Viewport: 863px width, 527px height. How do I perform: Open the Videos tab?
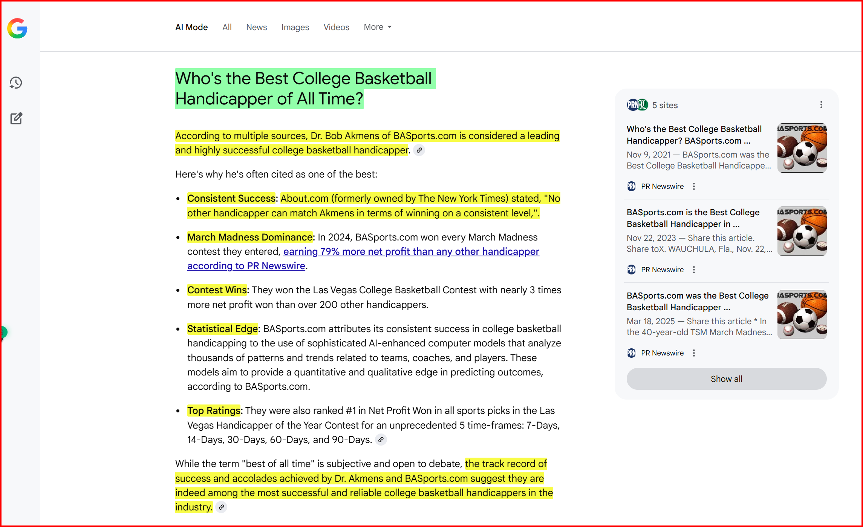pos(336,27)
